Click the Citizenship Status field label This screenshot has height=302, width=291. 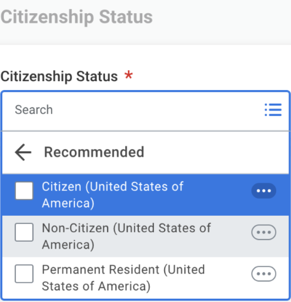(x=59, y=76)
